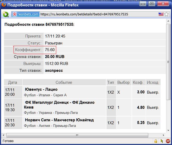Open the Adblock Plus icon in status bar
The image size is (172, 145).
(x=168, y=141)
